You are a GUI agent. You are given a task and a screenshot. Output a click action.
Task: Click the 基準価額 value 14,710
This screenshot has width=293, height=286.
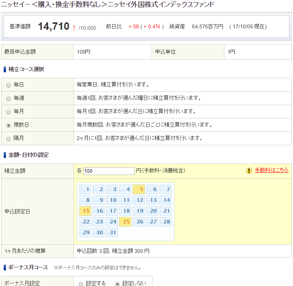point(54,26)
